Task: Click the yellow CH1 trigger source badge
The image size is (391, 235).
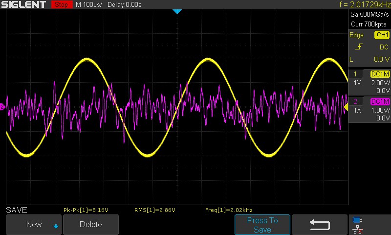Action: pos(382,35)
